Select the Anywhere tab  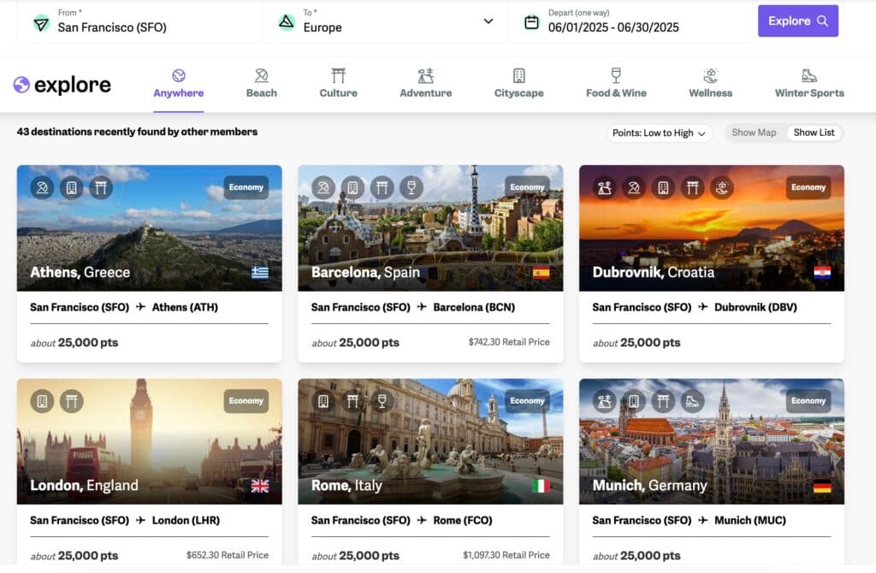pos(178,85)
